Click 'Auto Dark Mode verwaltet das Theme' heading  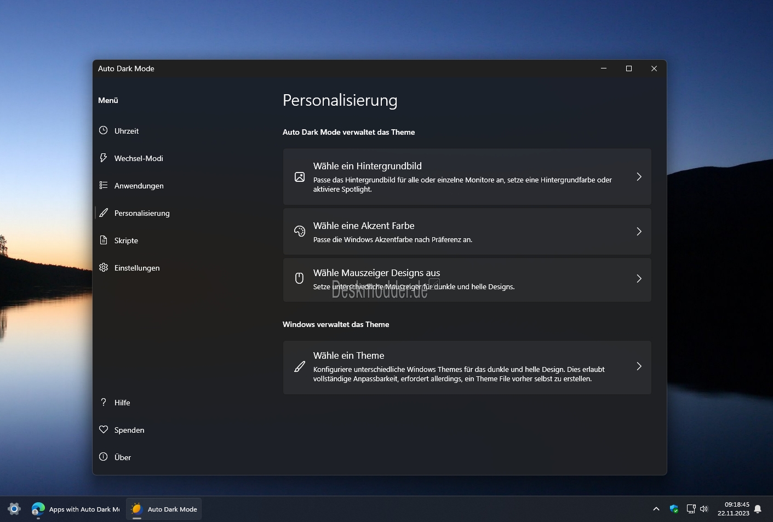click(x=348, y=132)
